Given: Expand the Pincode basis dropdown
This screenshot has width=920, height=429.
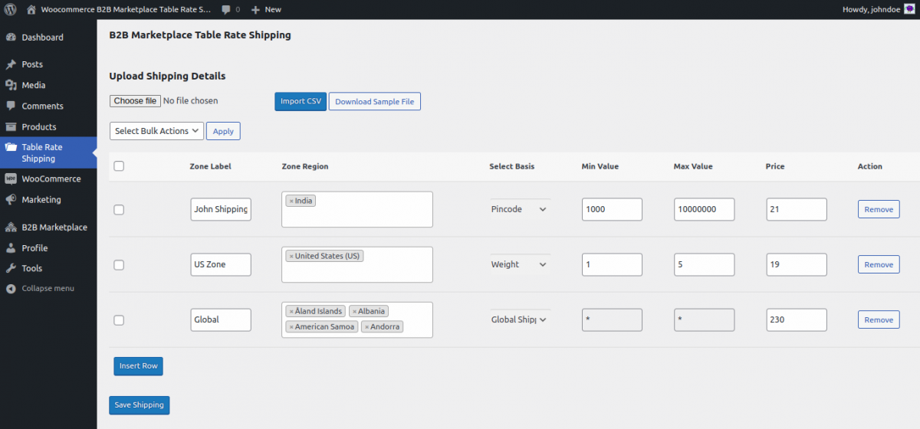Looking at the screenshot, I should point(520,209).
